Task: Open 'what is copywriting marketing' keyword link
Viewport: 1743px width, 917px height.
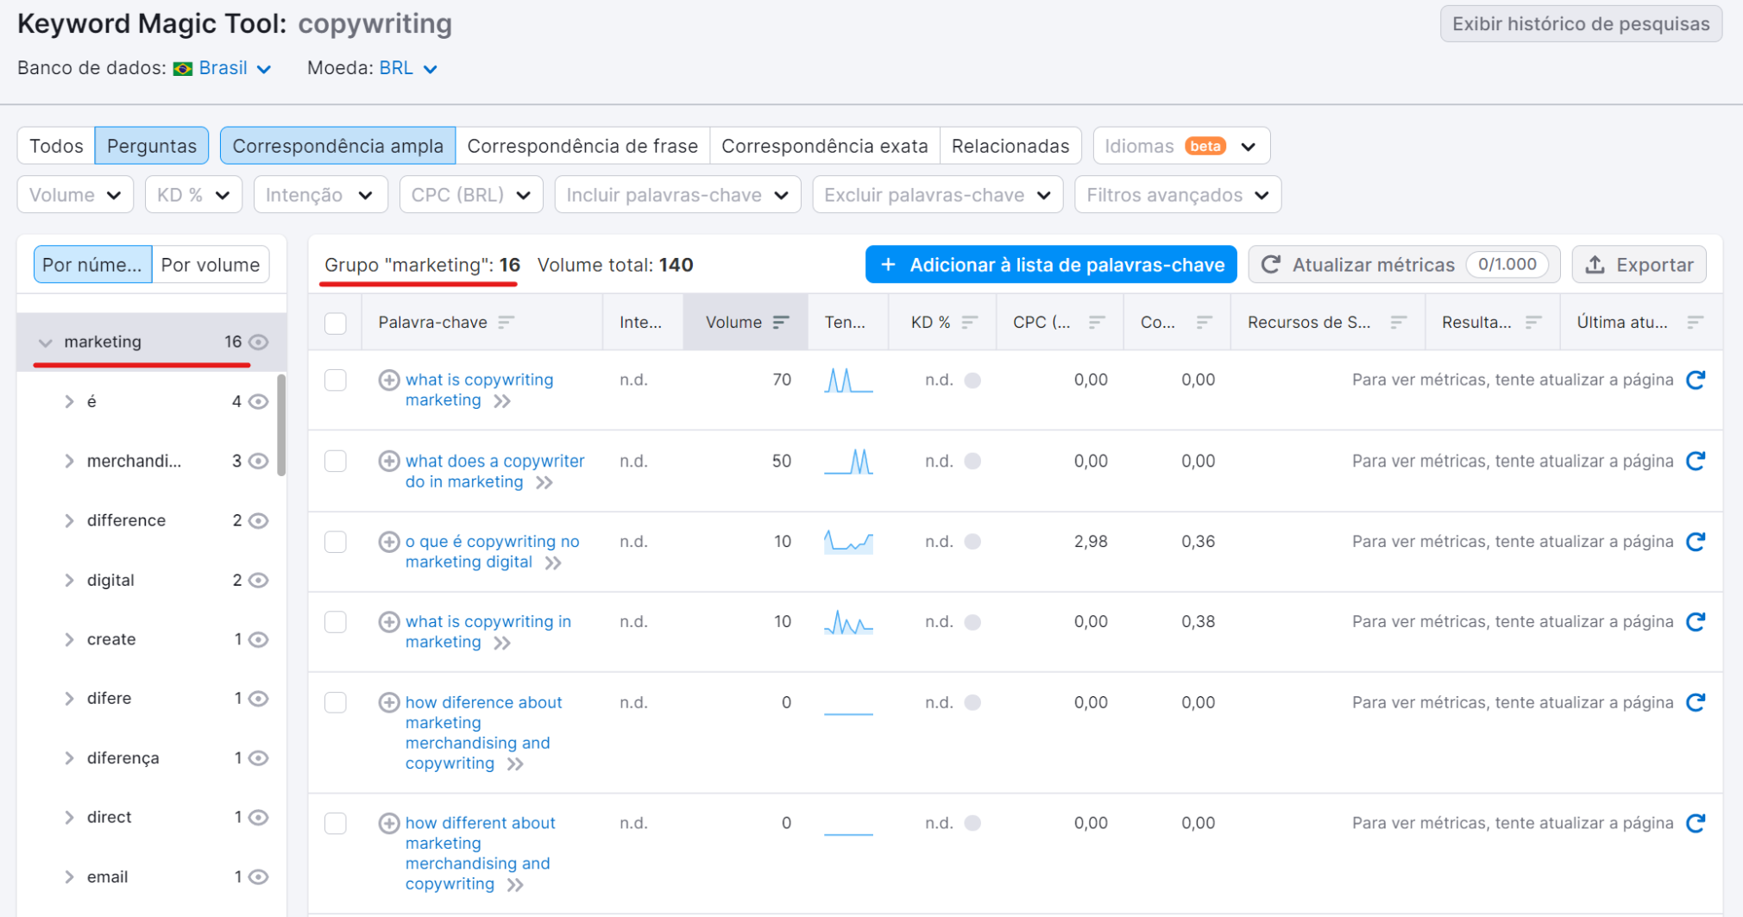Action: tap(479, 390)
